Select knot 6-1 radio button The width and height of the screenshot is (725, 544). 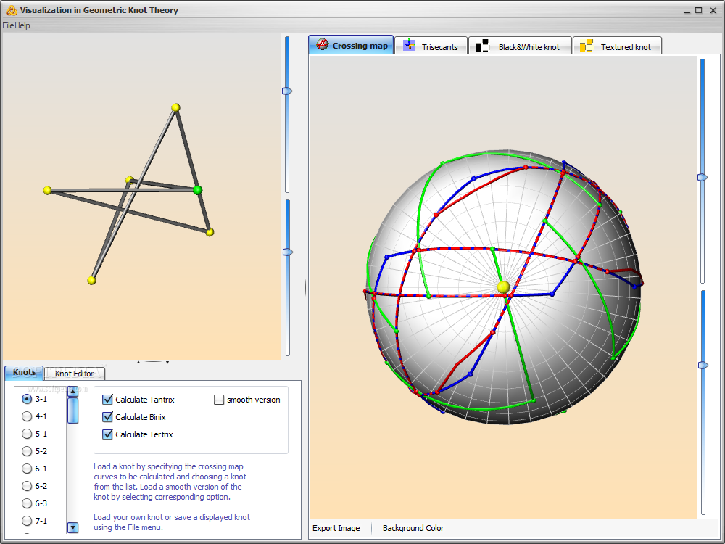(x=27, y=469)
